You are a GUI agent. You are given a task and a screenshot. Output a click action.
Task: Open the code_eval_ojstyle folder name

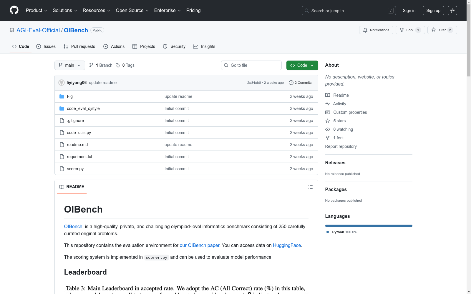83,108
